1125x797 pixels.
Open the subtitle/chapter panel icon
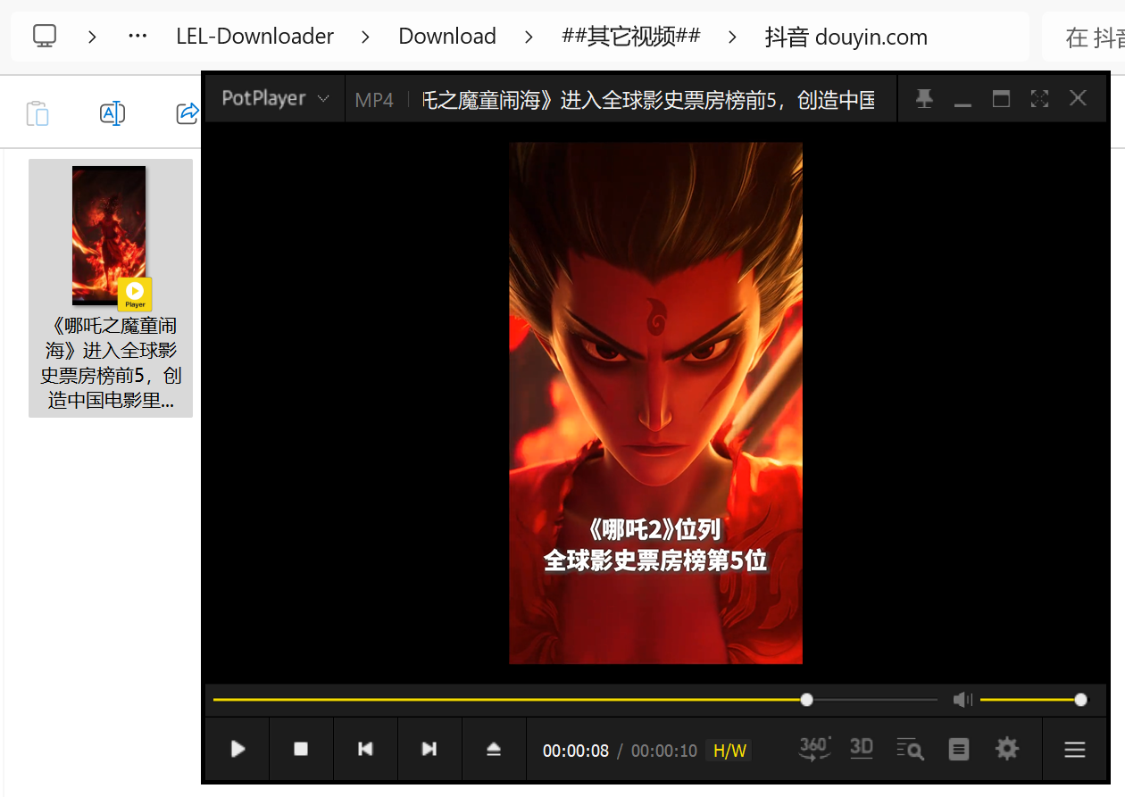959,750
